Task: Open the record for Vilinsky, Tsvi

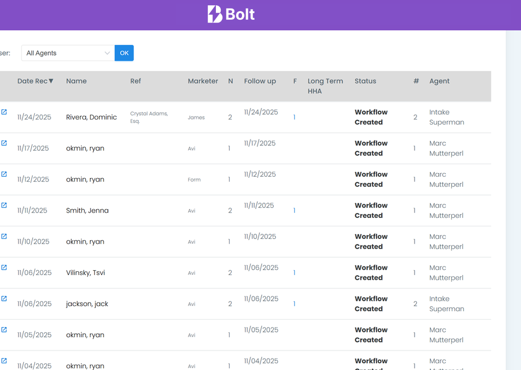Action: (4, 268)
